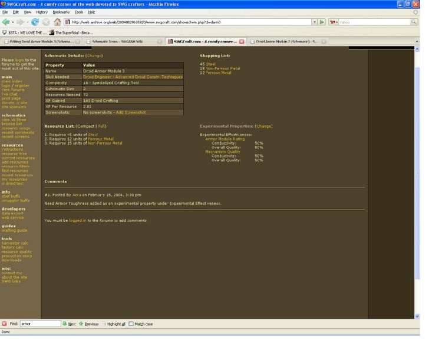
Task: Click Find Next arrow
Action: tap(68, 324)
